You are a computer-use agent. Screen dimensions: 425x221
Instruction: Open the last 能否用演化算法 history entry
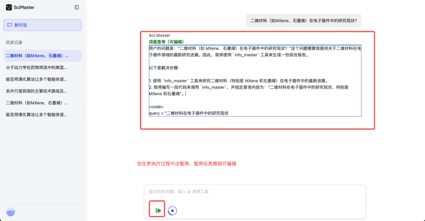pyautogui.click(x=36, y=114)
